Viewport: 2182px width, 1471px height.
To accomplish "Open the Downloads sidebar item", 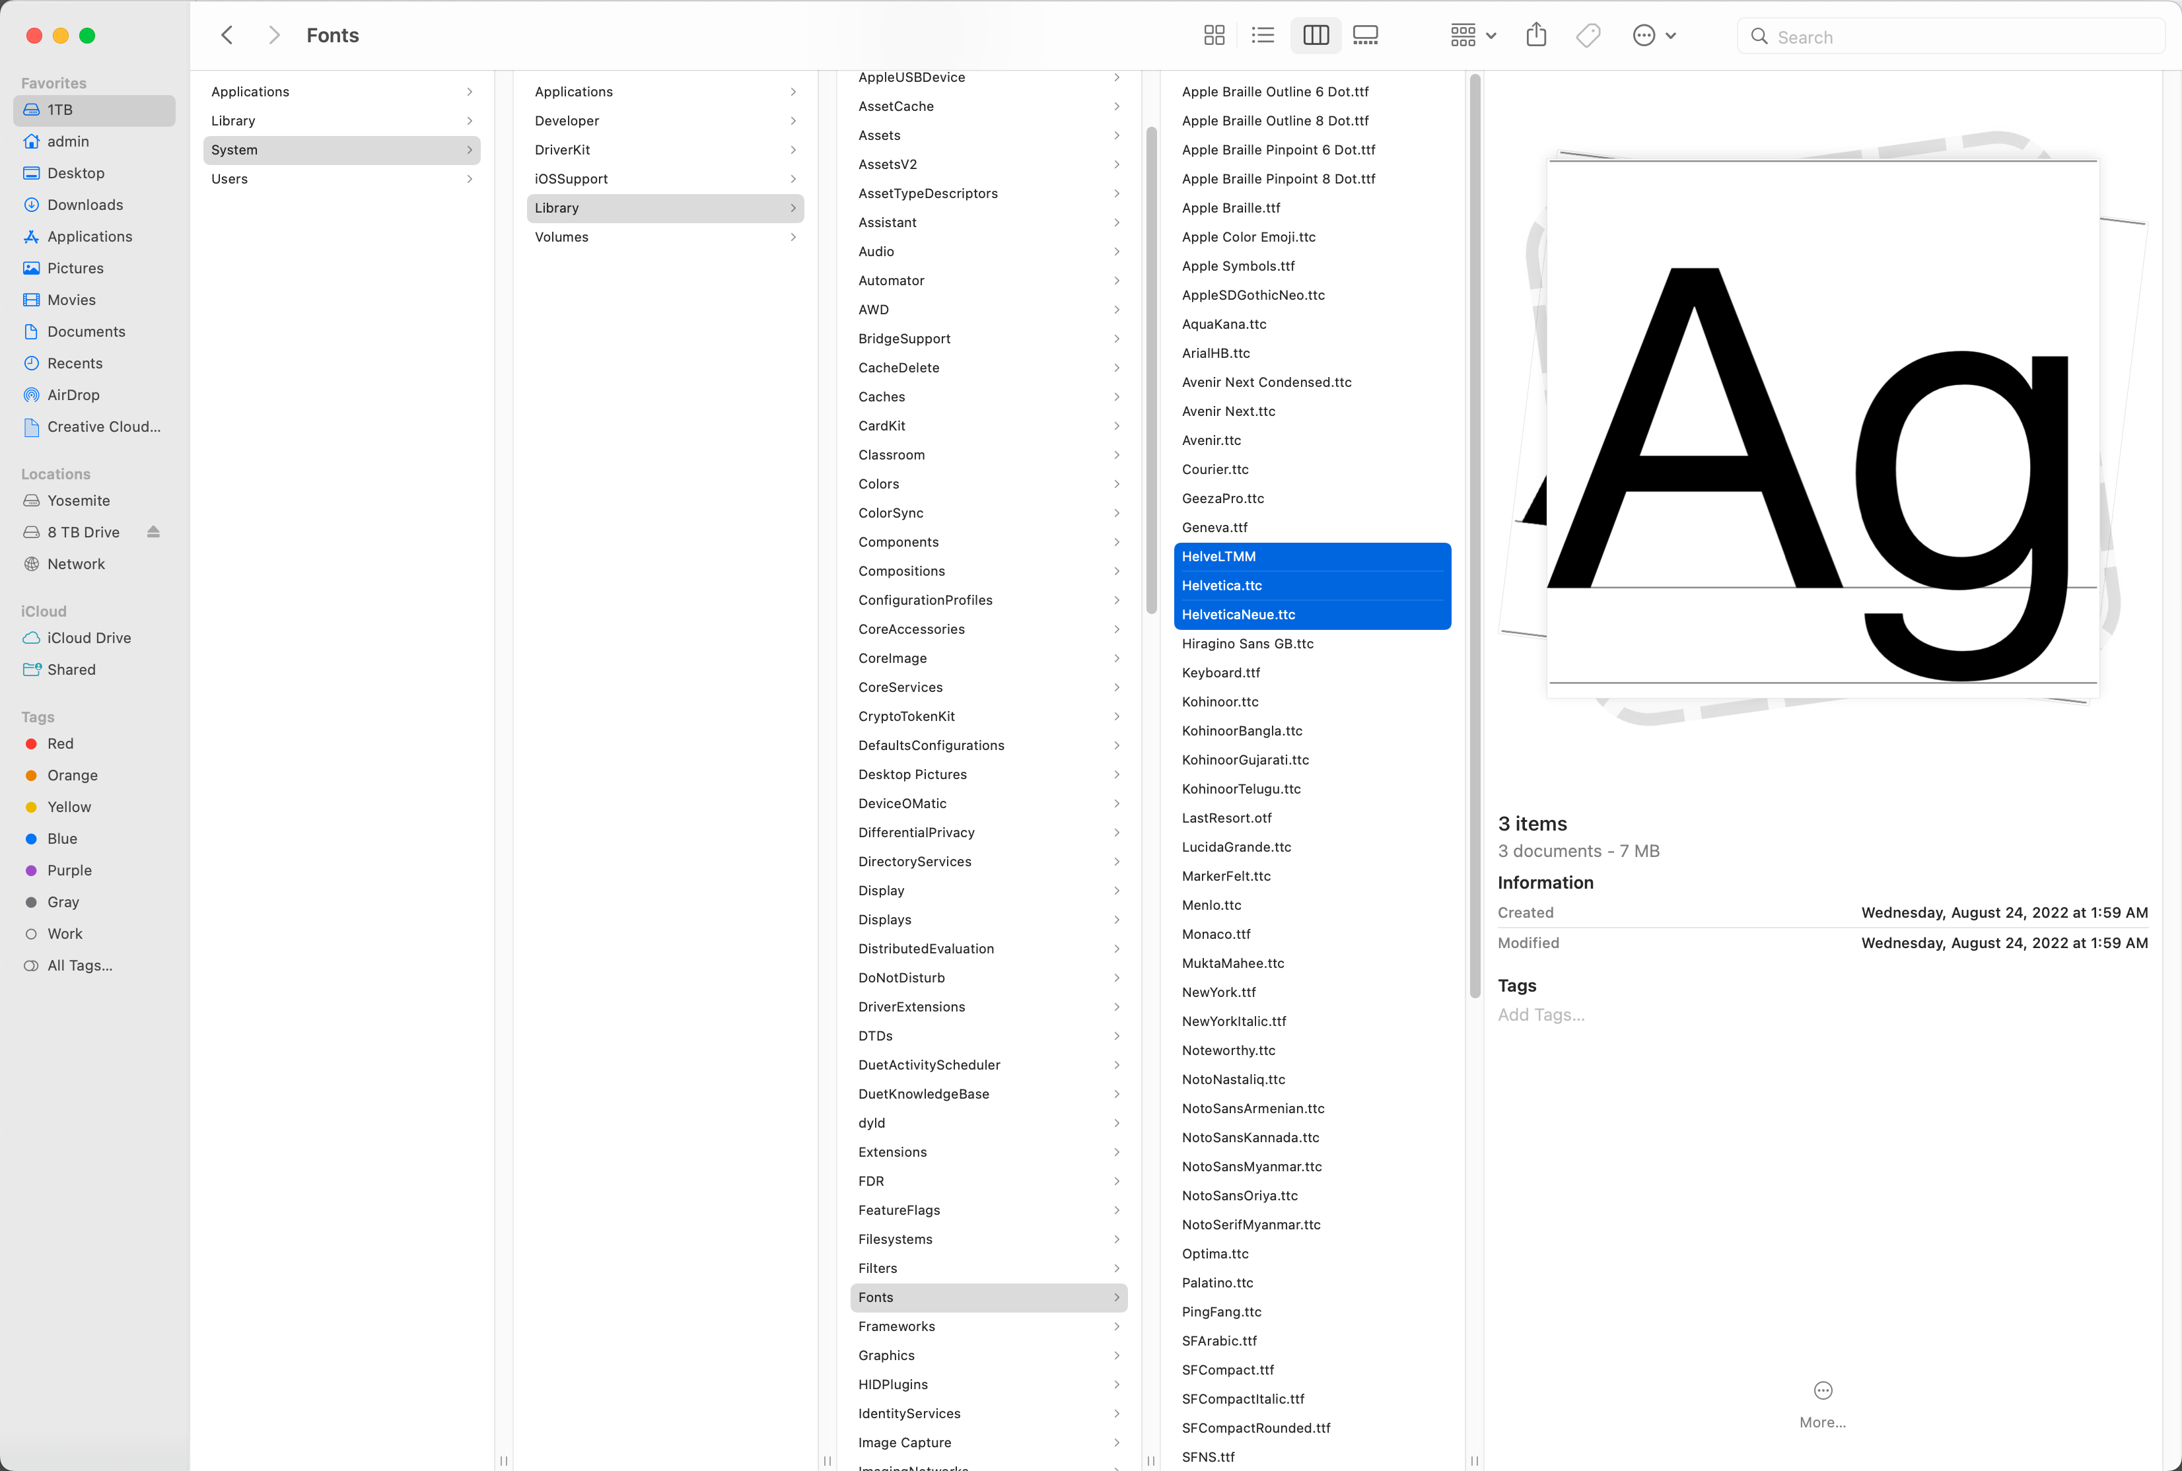I will point(85,205).
